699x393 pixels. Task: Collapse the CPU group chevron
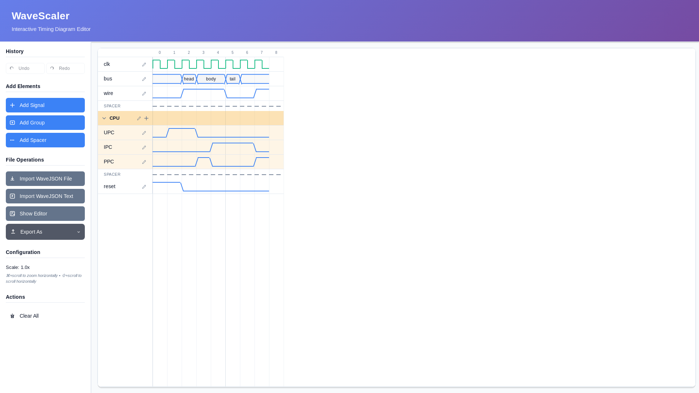[104, 118]
